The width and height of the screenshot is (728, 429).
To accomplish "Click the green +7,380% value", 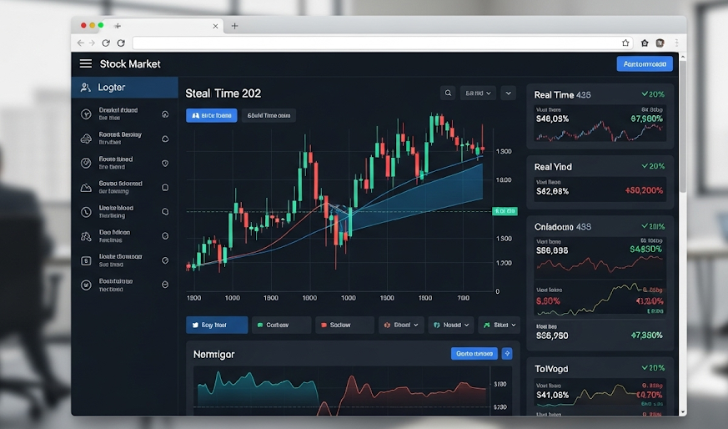I will 647,336.
